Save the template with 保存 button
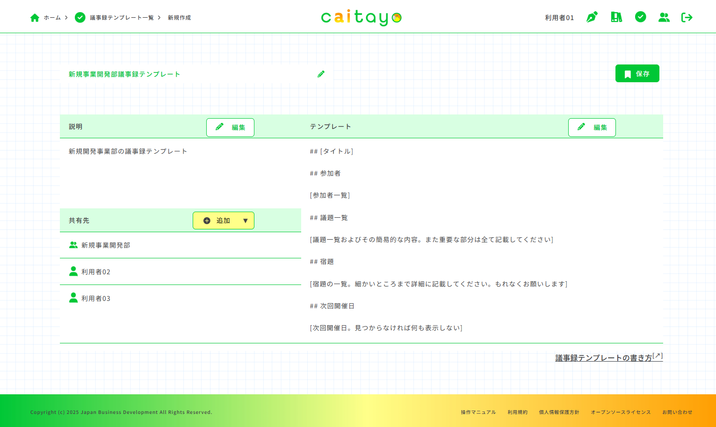716x427 pixels. [x=637, y=73]
